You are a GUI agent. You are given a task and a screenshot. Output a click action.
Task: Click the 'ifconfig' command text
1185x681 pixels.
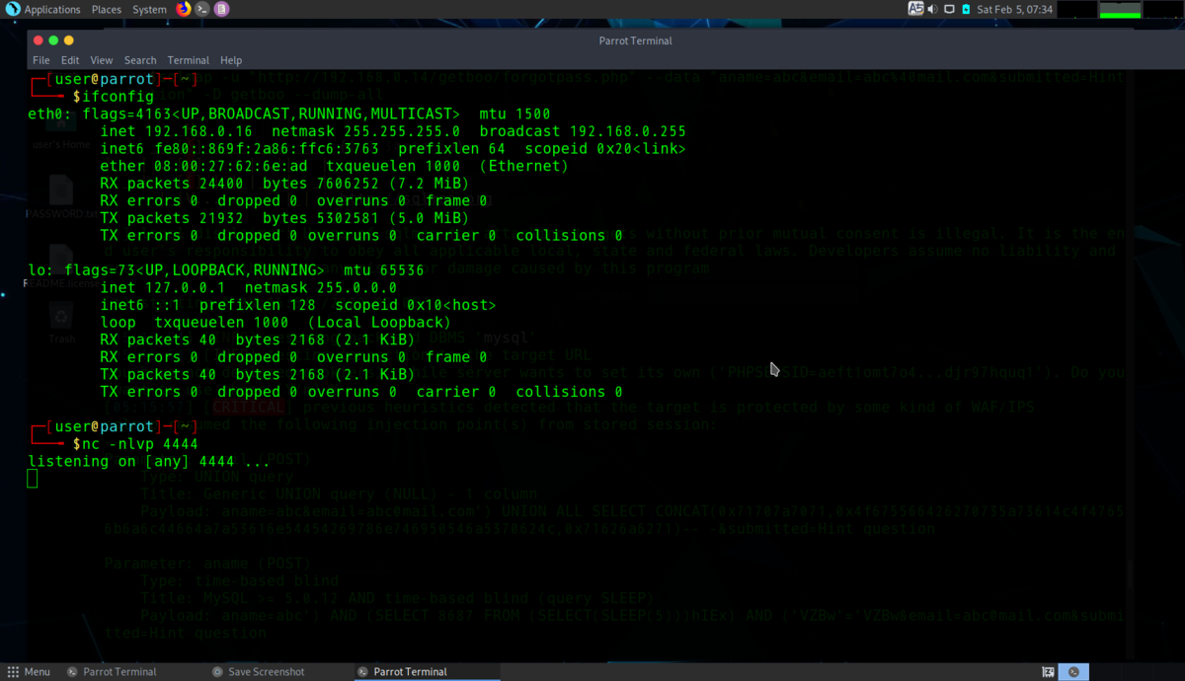click(118, 97)
